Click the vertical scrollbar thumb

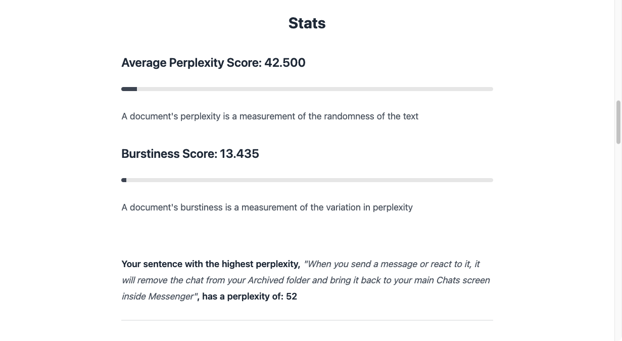tap(618, 122)
